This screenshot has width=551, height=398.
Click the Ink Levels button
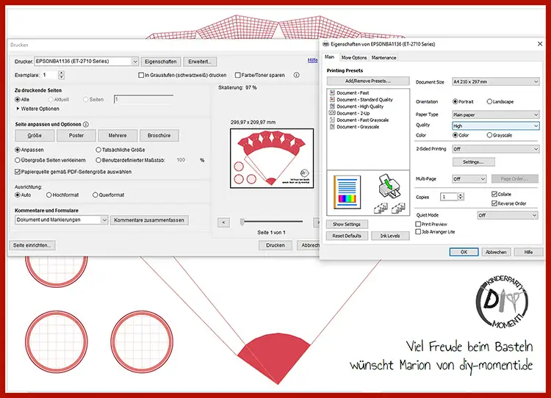coord(390,236)
